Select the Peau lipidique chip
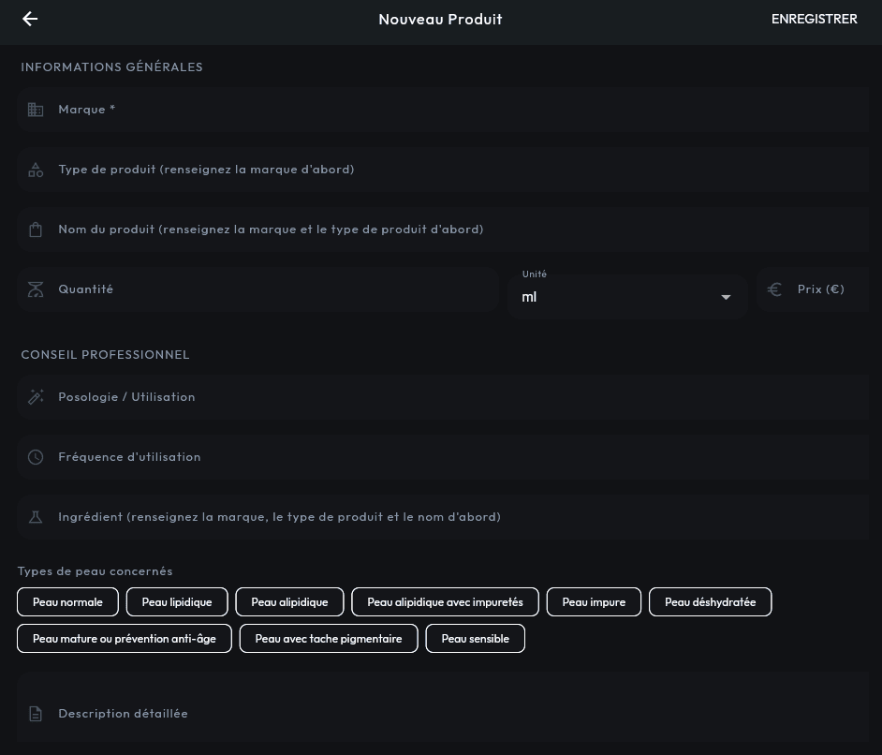 coord(177,602)
